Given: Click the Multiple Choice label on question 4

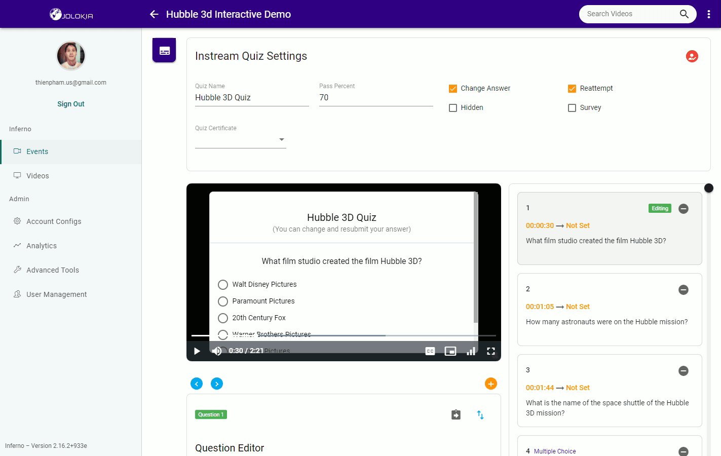Looking at the screenshot, I should click(x=555, y=451).
